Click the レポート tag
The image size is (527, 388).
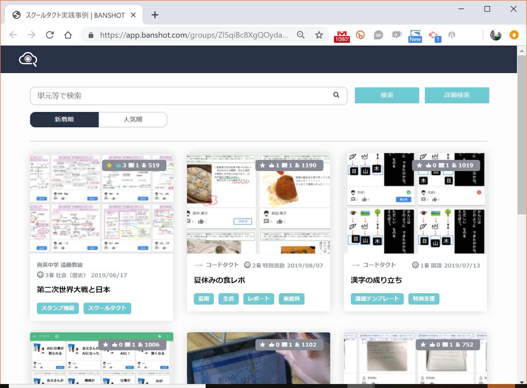click(x=259, y=299)
